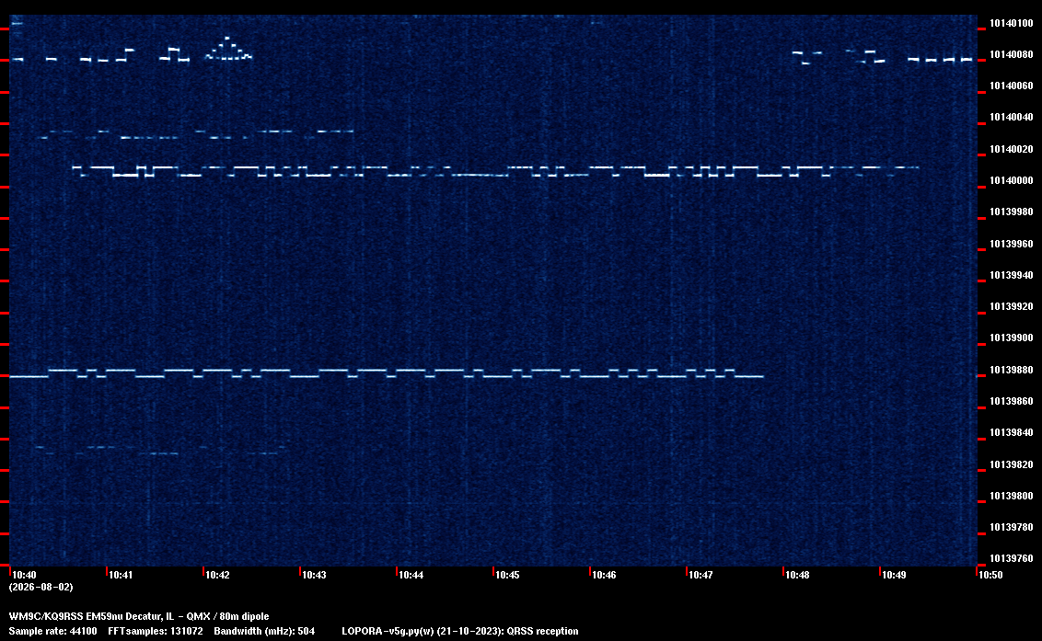Image resolution: width=1042 pixels, height=641 pixels.
Task: Click frequency label 10139760
Action: point(1012,558)
